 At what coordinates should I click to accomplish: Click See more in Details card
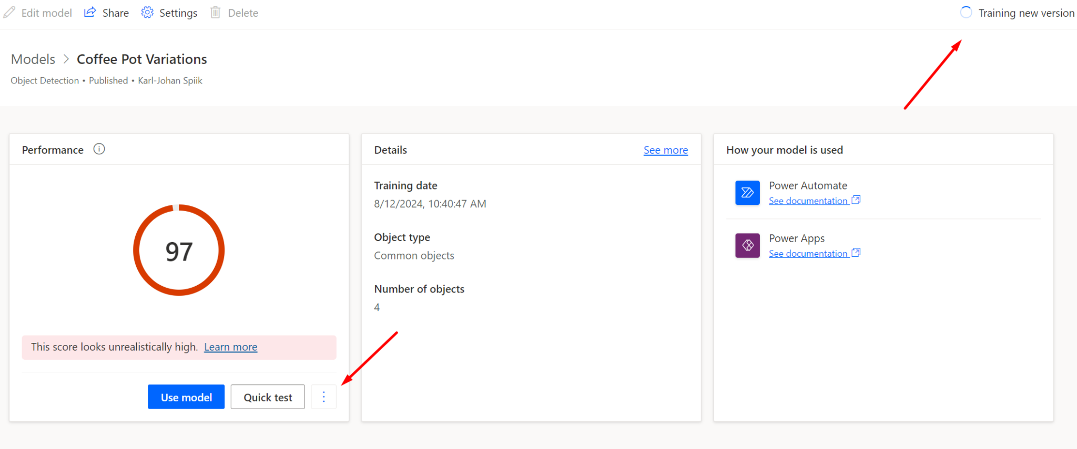click(665, 150)
